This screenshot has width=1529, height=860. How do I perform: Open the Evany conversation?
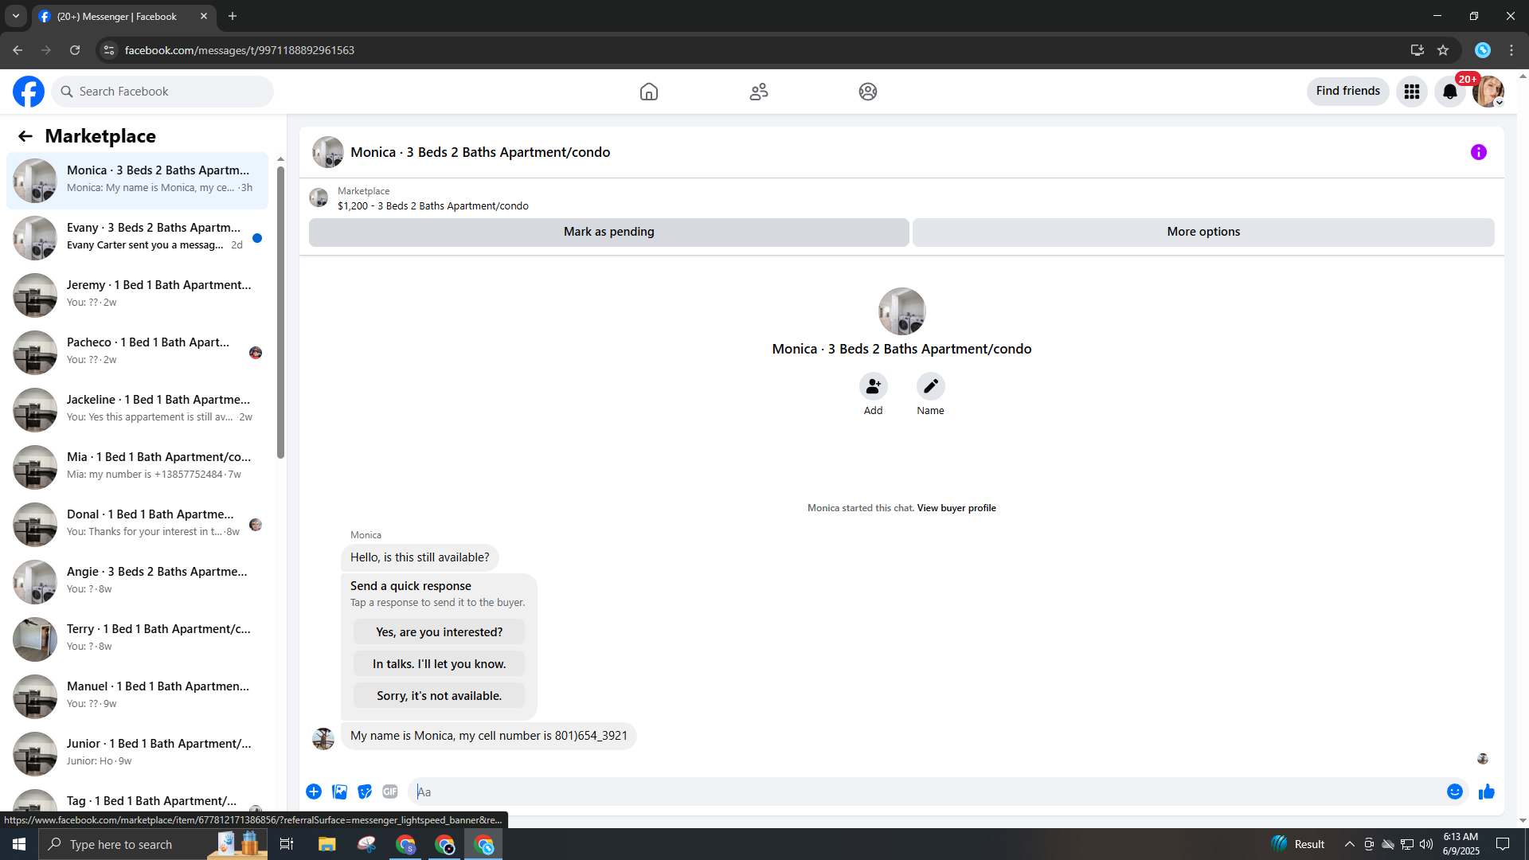(137, 237)
